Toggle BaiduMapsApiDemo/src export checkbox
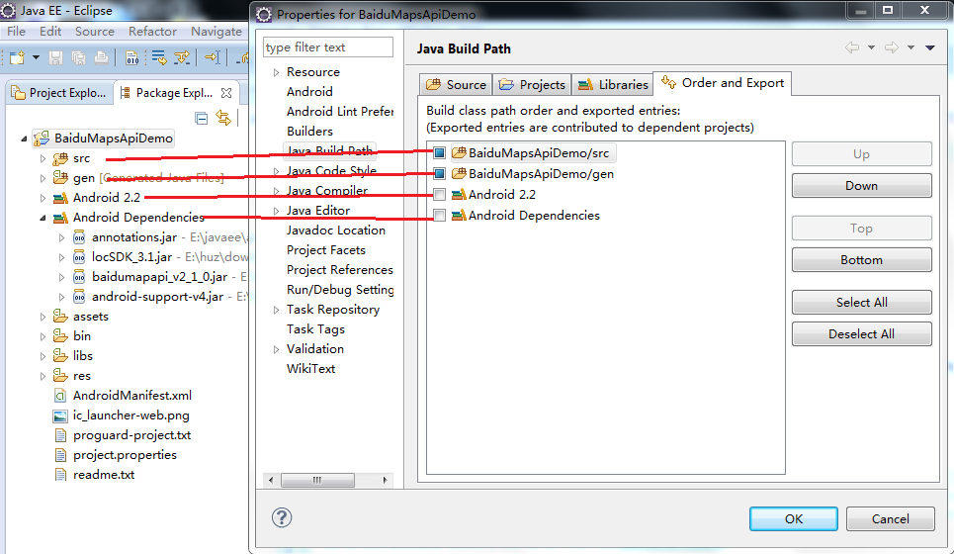Image resolution: width=954 pixels, height=554 pixels. [439, 152]
